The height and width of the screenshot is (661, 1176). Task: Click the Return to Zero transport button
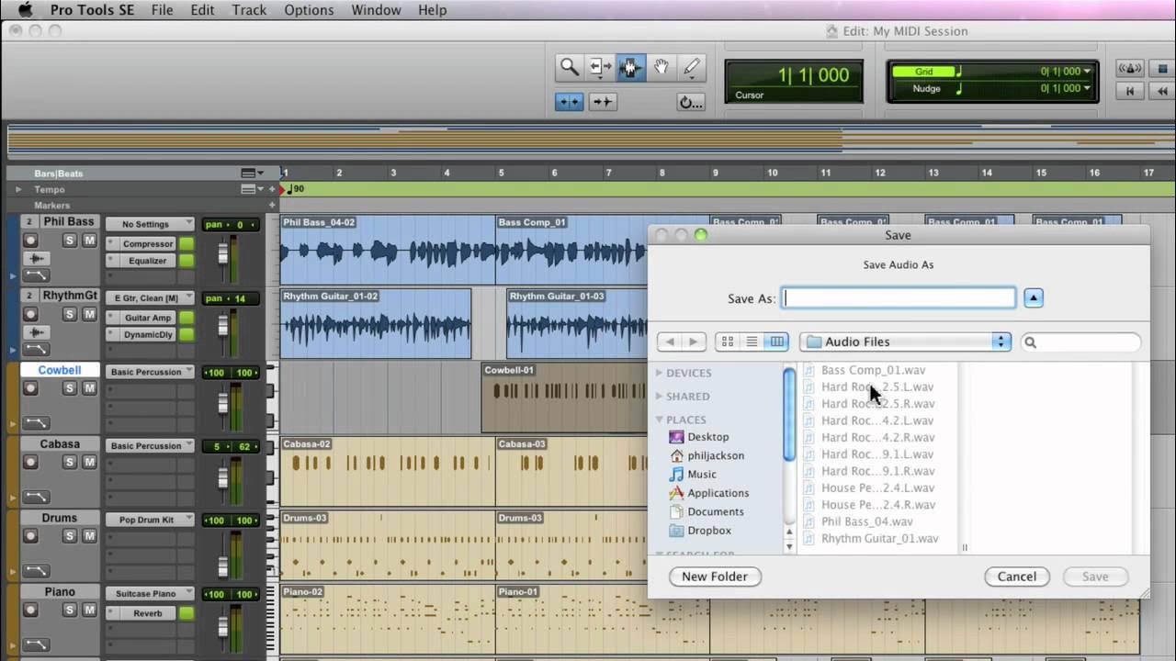[1129, 90]
